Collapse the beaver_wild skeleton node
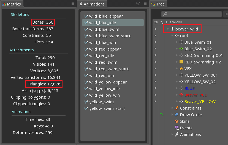This screenshot has height=145, width=228. click(x=167, y=29)
